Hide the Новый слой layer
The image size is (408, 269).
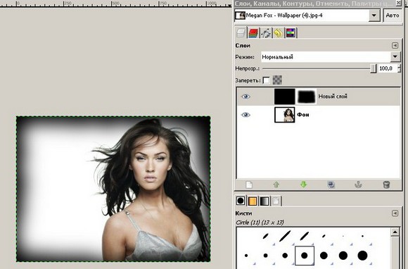(x=246, y=96)
